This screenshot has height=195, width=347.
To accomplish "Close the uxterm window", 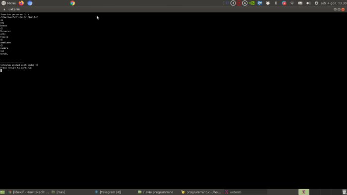I will tap(343, 9).
